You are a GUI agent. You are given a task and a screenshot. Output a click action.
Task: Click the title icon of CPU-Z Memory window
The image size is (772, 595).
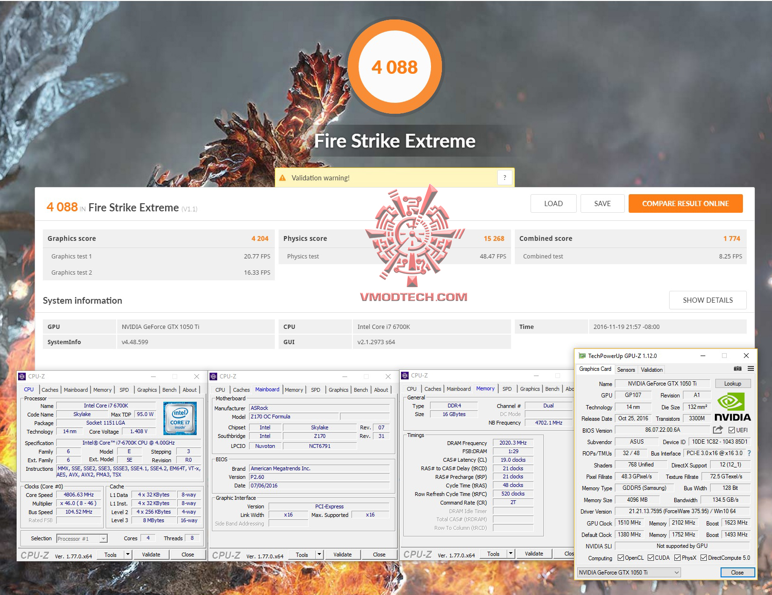(x=405, y=376)
